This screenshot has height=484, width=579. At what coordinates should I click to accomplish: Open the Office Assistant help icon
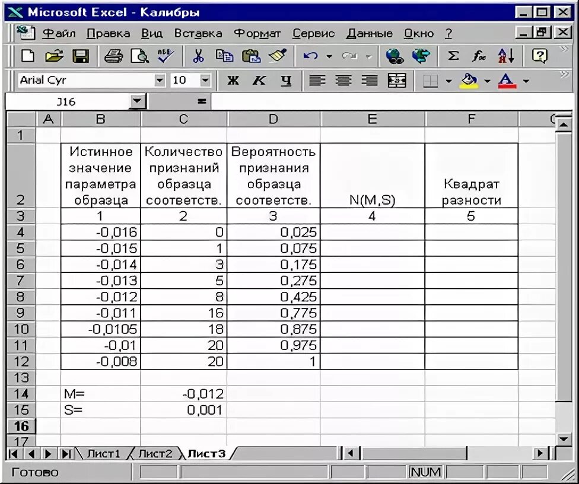click(x=539, y=56)
